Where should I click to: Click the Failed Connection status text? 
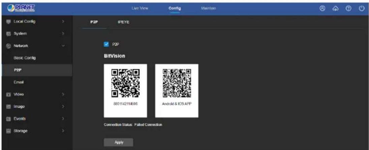click(x=148, y=125)
